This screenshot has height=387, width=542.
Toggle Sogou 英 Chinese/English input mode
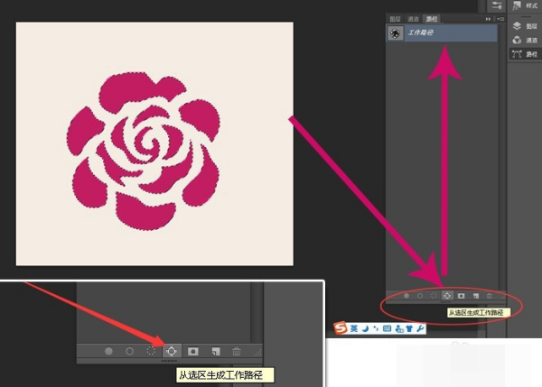pyautogui.click(x=354, y=328)
